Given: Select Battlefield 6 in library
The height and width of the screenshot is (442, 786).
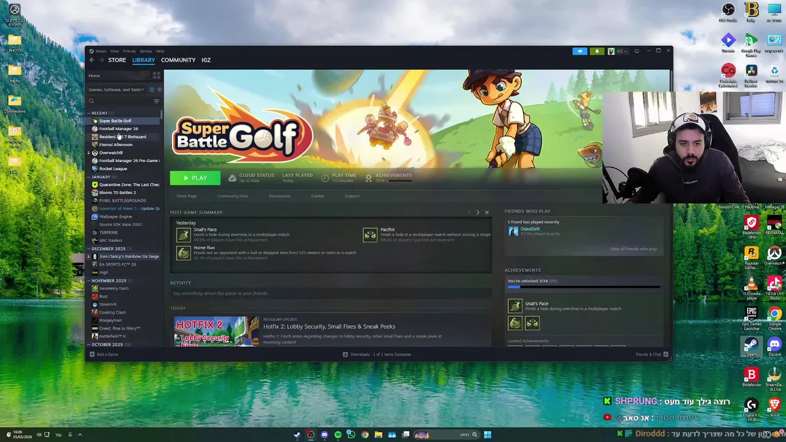Looking at the screenshot, I should pyautogui.click(x=112, y=336).
